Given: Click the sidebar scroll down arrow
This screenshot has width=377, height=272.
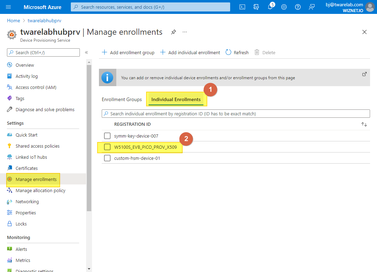Looking at the screenshot, I should click(x=89, y=269).
